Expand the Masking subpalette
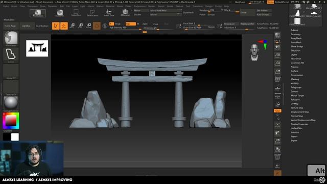 coord(295,79)
